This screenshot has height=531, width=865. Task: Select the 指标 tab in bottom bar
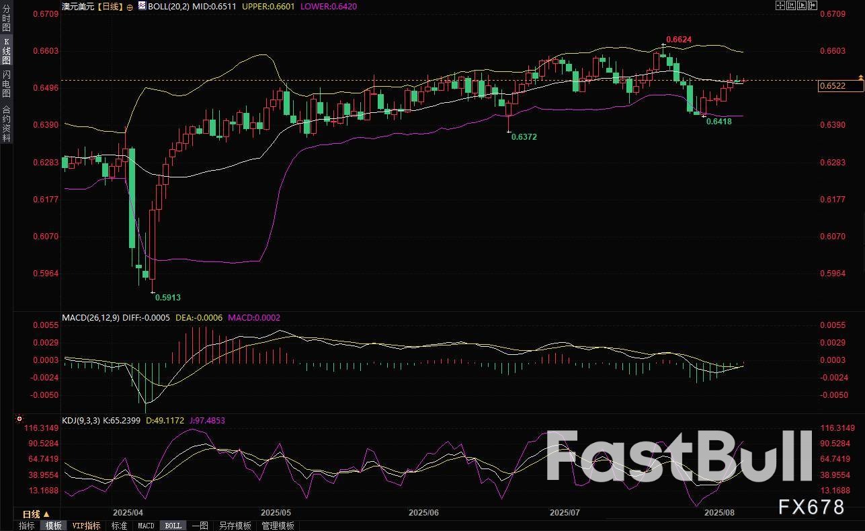click(27, 526)
